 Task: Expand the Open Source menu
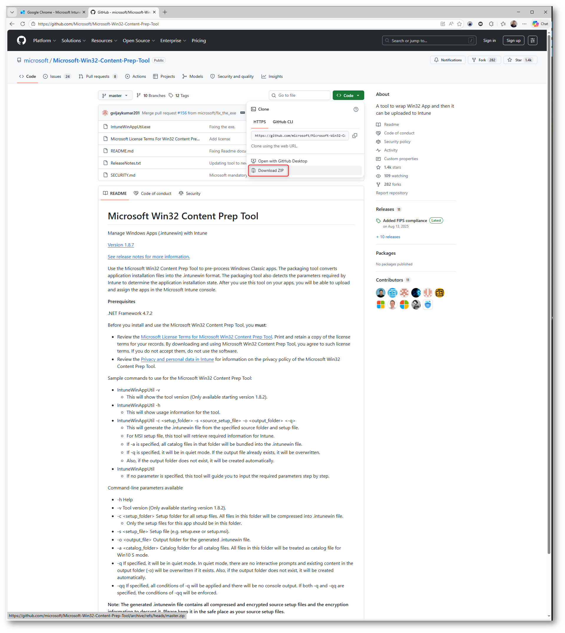click(139, 40)
